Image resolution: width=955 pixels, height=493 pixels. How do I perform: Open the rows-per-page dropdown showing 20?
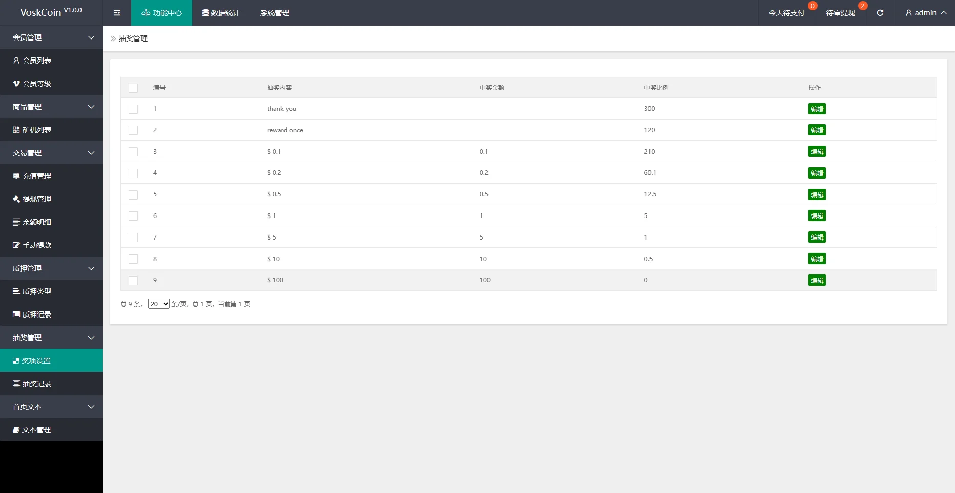pyautogui.click(x=158, y=304)
